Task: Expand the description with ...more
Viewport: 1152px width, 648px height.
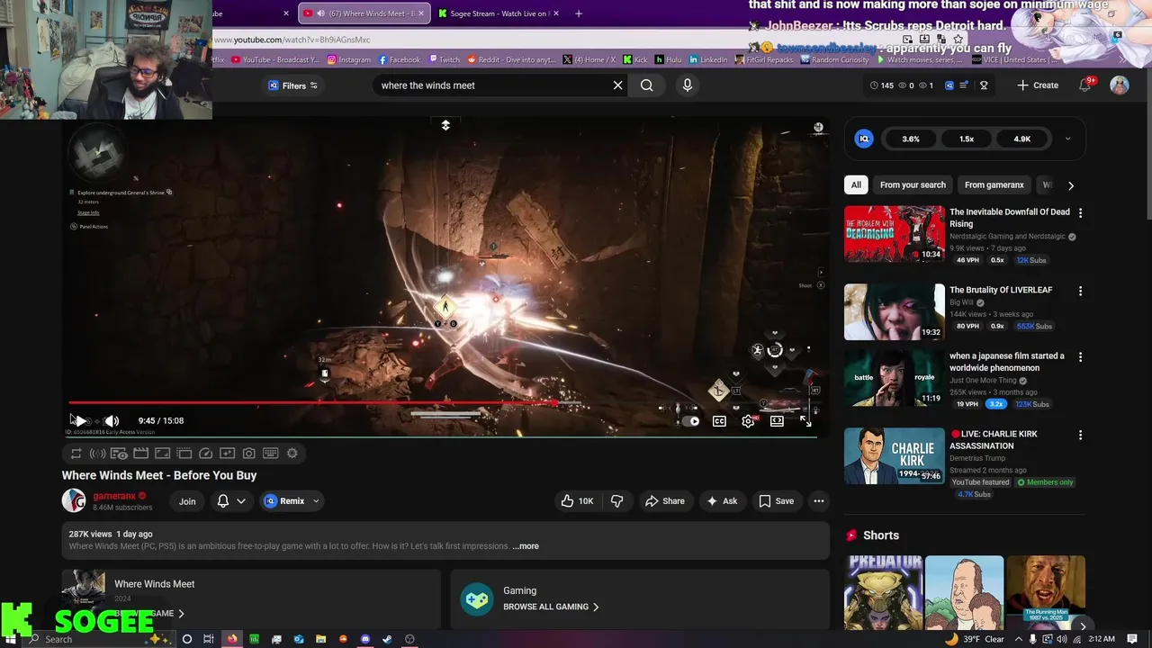Action: coord(526,546)
